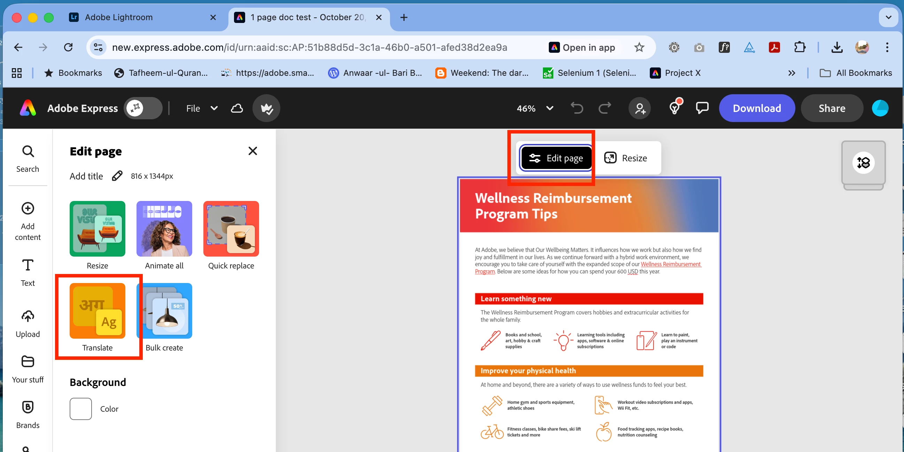Click the cloud sync status icon
The width and height of the screenshot is (904, 452).
point(237,108)
